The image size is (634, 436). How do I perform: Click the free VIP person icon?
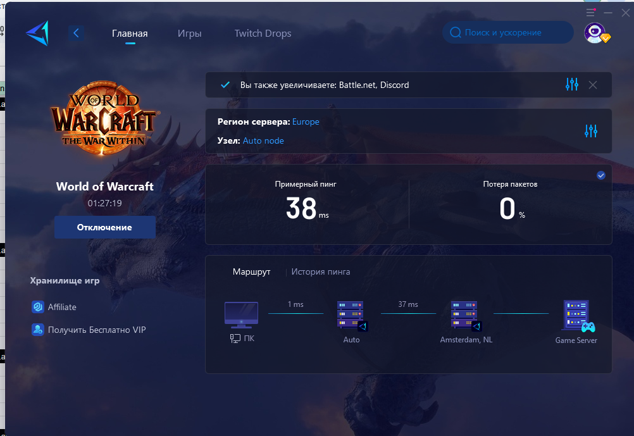(x=37, y=330)
